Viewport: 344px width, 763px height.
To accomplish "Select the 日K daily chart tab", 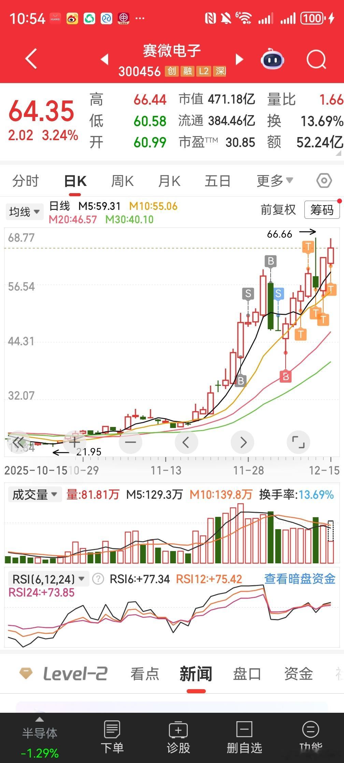I will [x=75, y=181].
